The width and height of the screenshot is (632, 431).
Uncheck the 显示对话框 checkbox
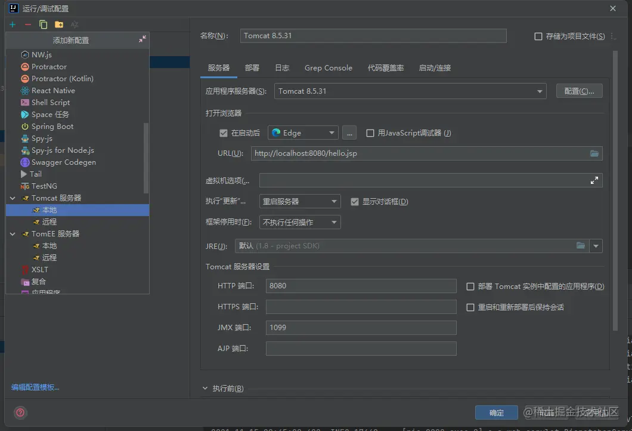click(355, 202)
